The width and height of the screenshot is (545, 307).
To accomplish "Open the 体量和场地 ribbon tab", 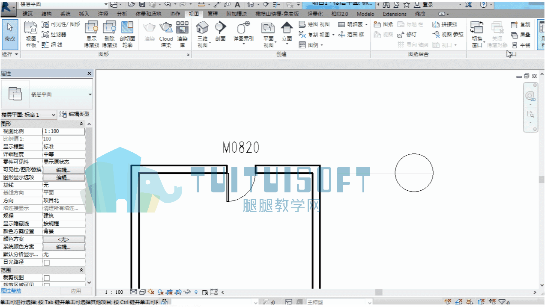I will point(148,14).
